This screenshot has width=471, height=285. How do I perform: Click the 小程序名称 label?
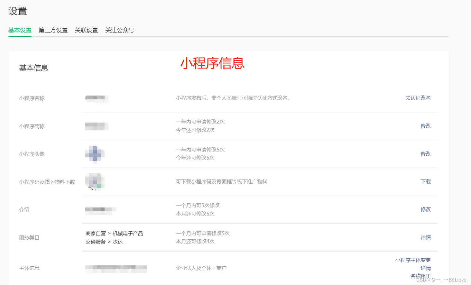click(x=32, y=98)
